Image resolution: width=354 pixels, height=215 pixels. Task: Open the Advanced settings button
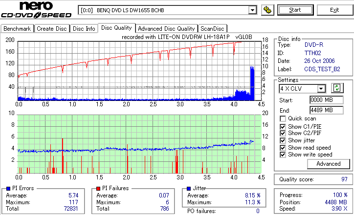(x=329, y=164)
